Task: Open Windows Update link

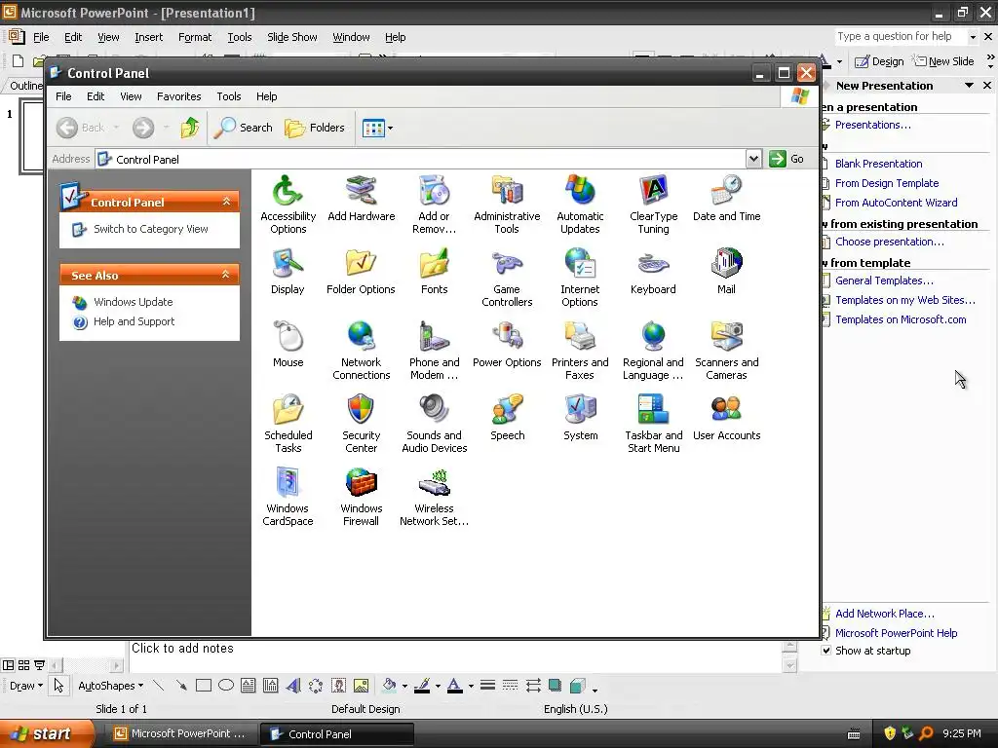Action: [133, 302]
